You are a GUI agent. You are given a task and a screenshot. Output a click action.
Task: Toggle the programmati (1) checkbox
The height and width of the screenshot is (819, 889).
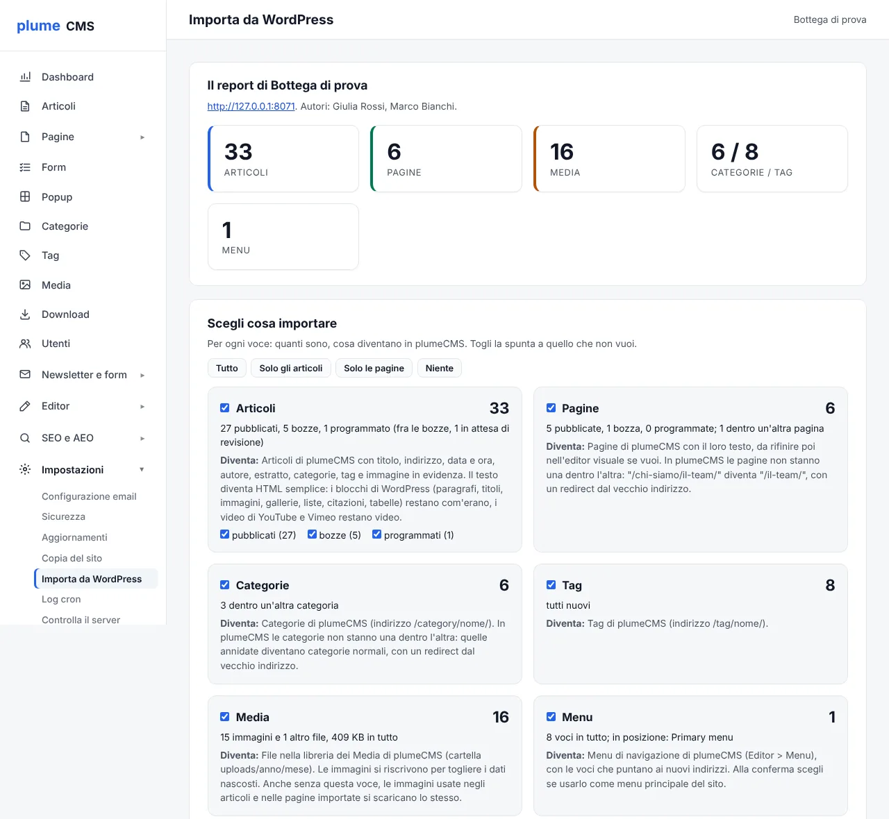(377, 534)
